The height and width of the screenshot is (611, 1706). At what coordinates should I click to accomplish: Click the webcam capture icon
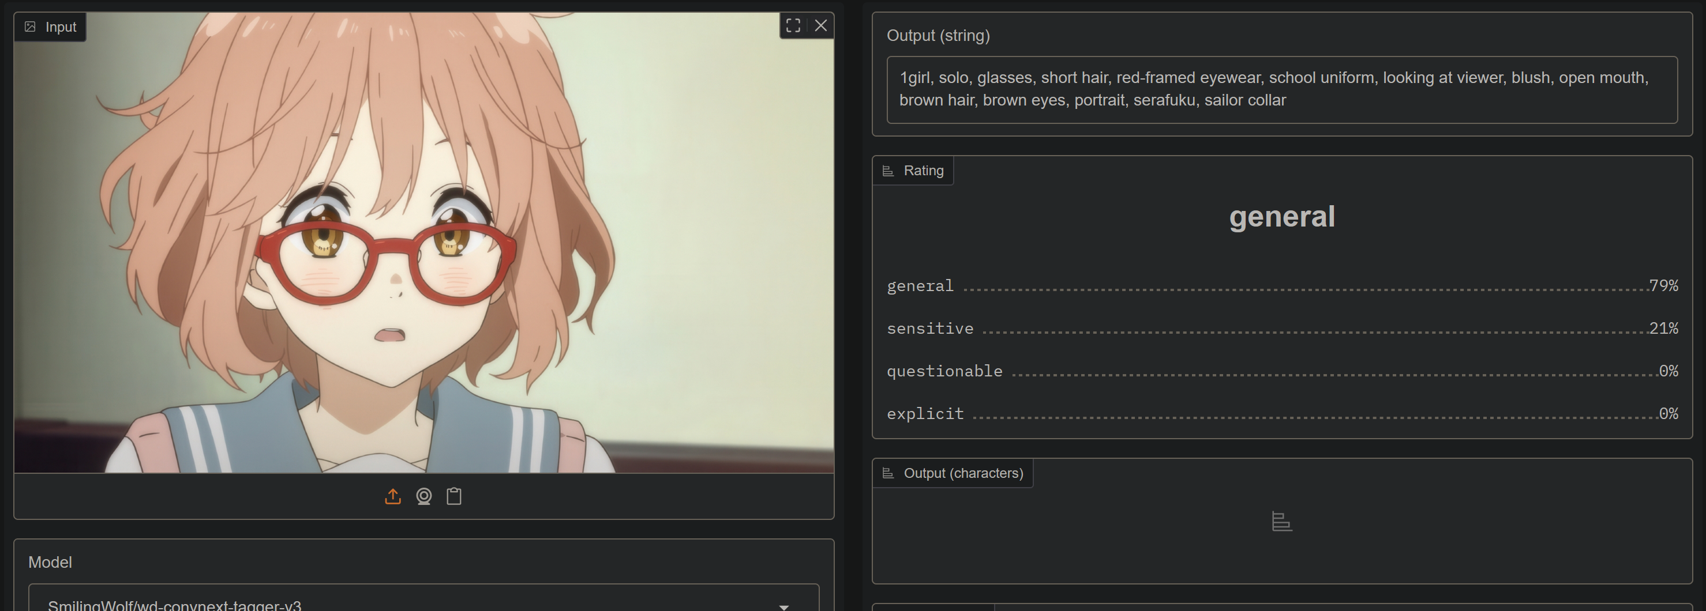point(424,496)
